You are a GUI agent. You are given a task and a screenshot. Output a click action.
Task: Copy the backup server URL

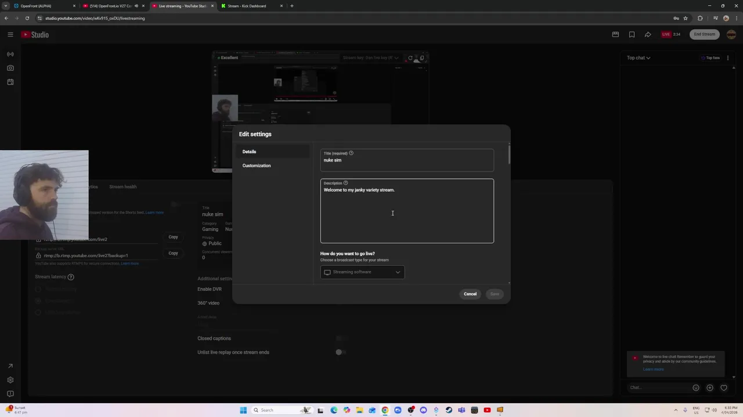click(x=173, y=253)
